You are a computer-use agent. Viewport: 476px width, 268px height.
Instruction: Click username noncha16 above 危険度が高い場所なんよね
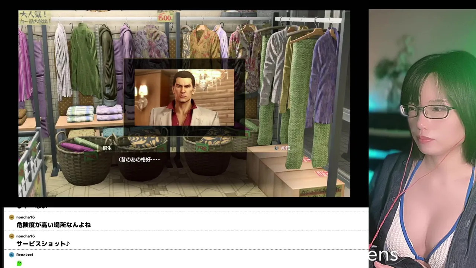(x=25, y=217)
